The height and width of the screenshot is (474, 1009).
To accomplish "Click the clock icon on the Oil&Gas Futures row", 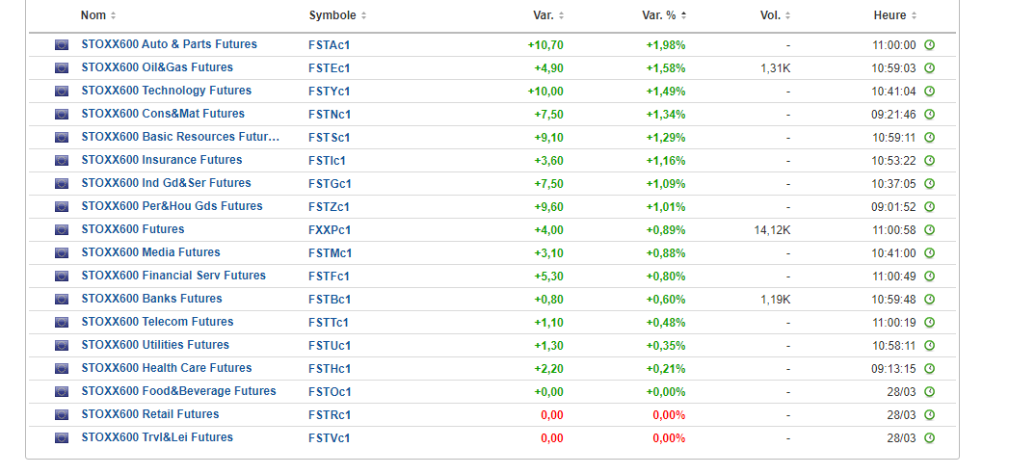I will (x=929, y=67).
